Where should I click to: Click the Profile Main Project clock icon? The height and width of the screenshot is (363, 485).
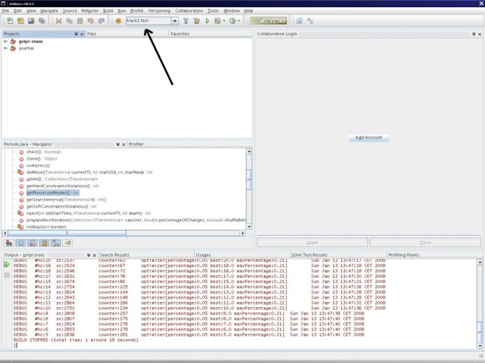[x=232, y=21]
